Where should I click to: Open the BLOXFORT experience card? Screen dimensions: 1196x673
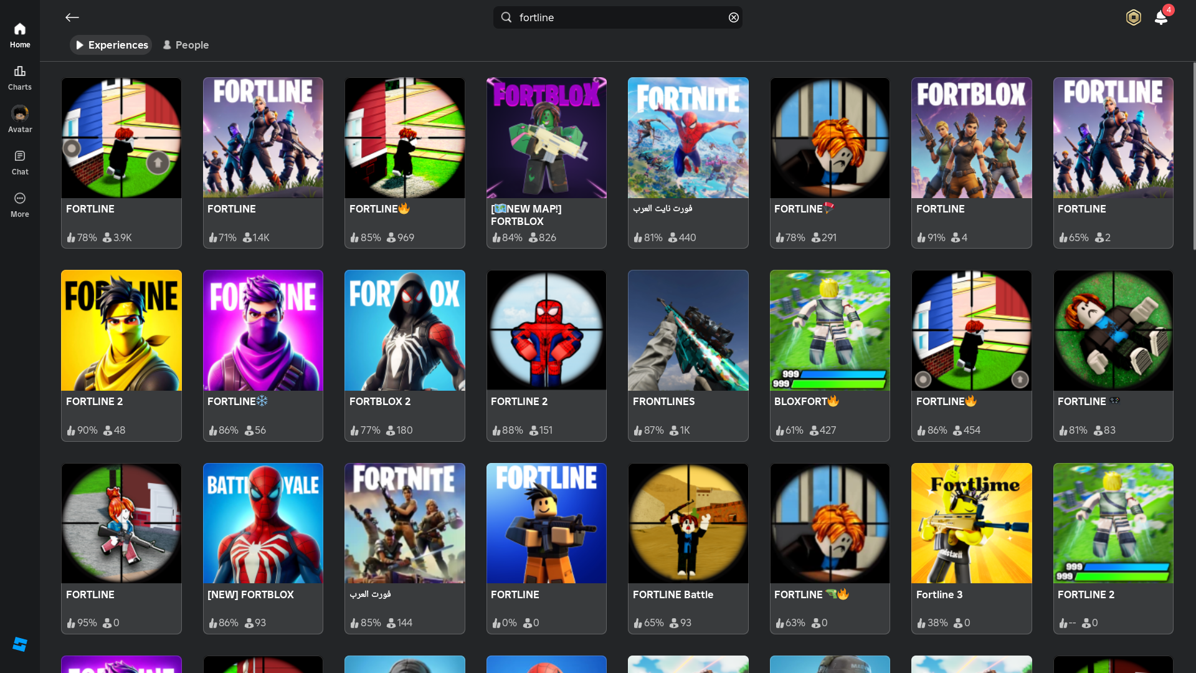tap(830, 355)
